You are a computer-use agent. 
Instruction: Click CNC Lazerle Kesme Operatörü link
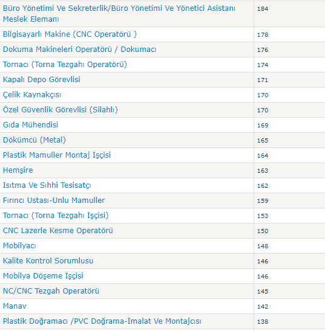click(58, 231)
